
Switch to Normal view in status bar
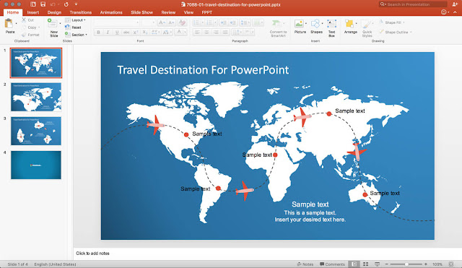click(x=354, y=264)
